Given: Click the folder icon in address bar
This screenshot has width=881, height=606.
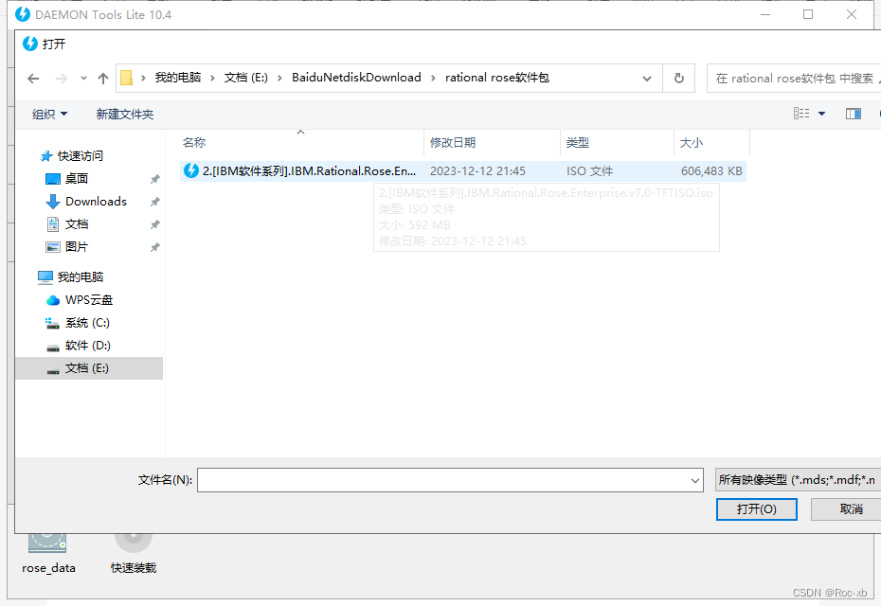Looking at the screenshot, I should pyautogui.click(x=127, y=78).
